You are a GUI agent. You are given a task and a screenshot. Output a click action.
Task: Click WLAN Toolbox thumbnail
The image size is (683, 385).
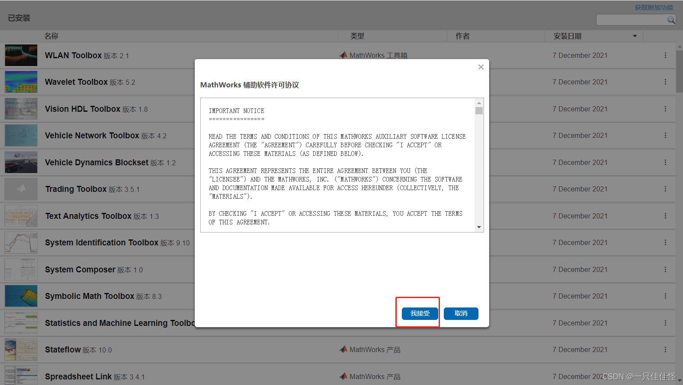pos(21,55)
